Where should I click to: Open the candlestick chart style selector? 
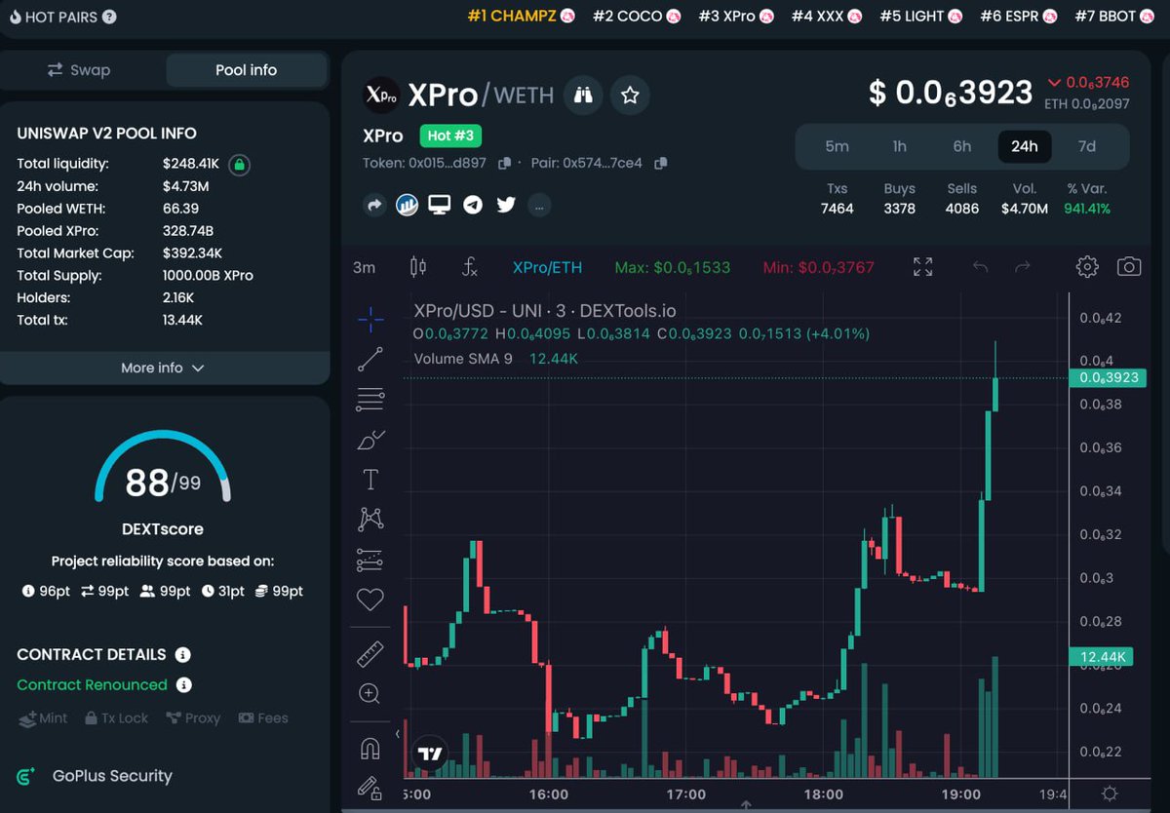click(x=418, y=267)
